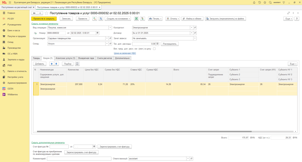Toggle Вкл. пред. доп. расх. checkbox
The image size is (302, 162).
[x=154, y=49]
